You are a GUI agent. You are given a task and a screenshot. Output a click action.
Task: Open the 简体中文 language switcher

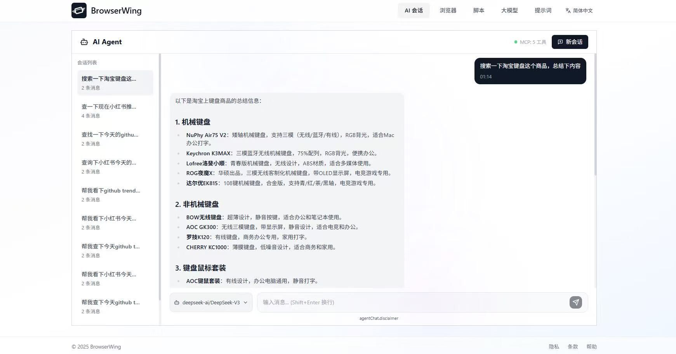point(579,10)
